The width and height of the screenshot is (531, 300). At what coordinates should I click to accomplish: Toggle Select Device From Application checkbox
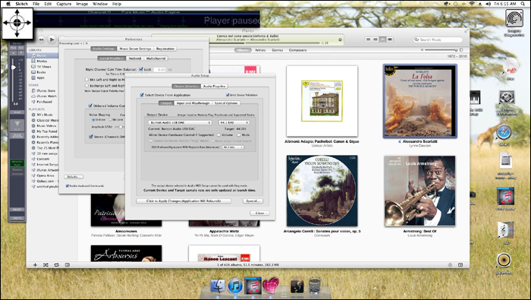coord(142,95)
